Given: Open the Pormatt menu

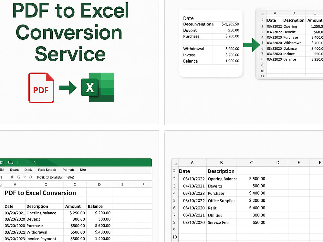Looking at the screenshot, I should pyautogui.click(x=68, y=170).
